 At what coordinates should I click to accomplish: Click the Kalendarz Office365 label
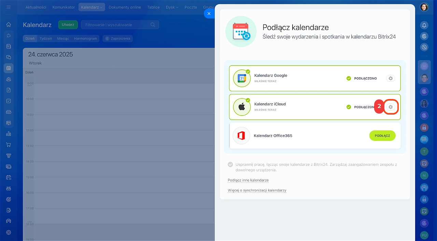tap(273, 136)
